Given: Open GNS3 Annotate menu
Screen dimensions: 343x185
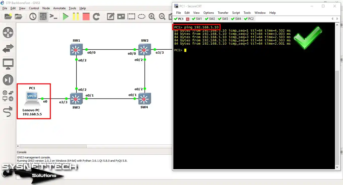Looking at the screenshot, I should click(60, 8).
